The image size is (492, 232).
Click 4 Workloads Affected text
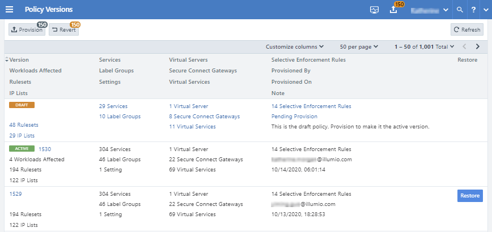[37, 160]
